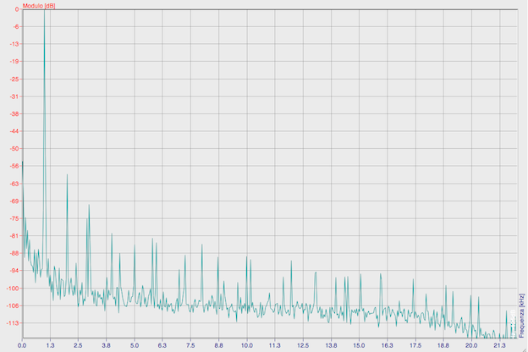The width and height of the screenshot is (528, 352).
Task: Click the 'Frequenza [kHz]' axis title
Action: tap(521, 316)
